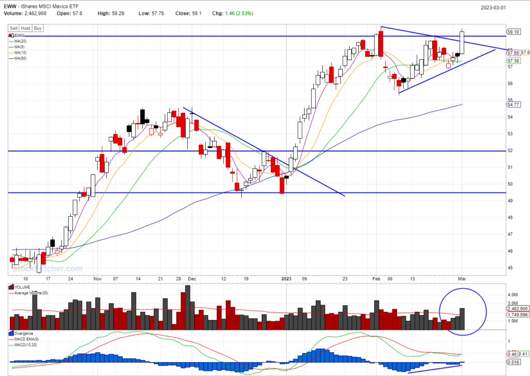Click the 57.38 green MA(20) price tag

[x=513, y=61]
